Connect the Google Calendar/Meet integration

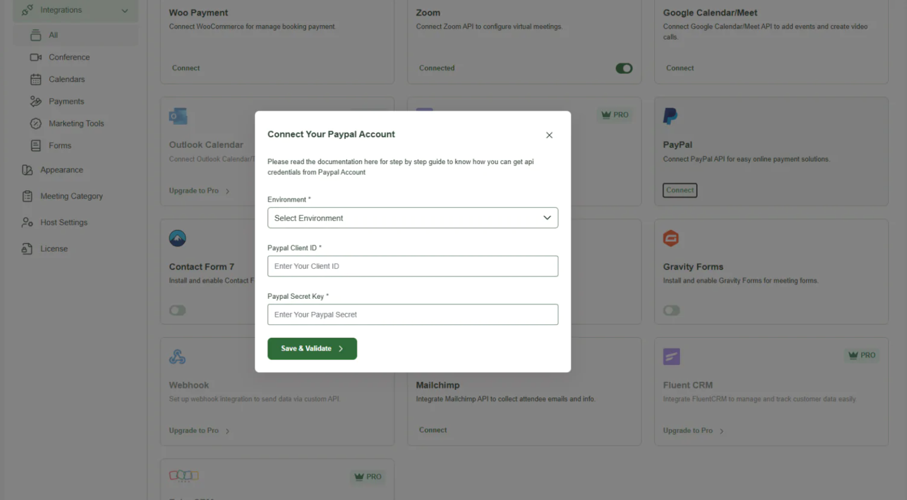[680, 68]
